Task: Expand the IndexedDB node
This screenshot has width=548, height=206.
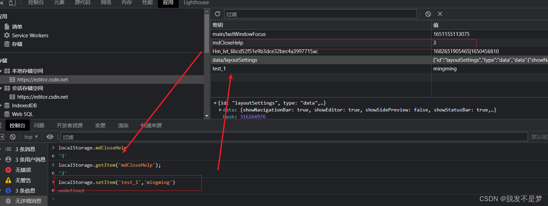Action: pyautogui.click(x=1, y=105)
